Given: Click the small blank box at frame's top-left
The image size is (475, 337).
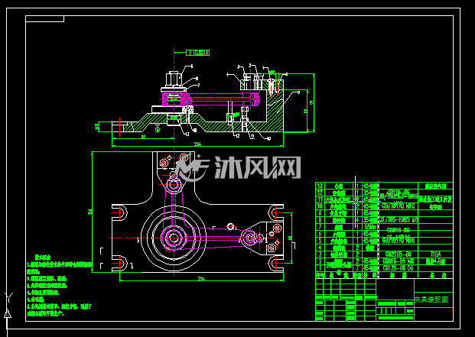Looking at the screenshot, I should (45, 19).
